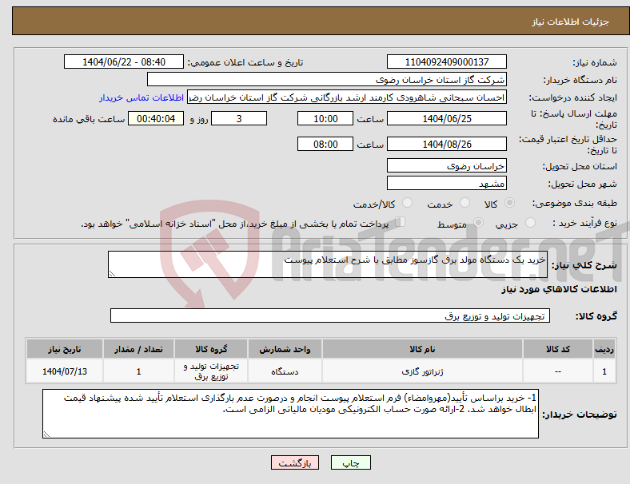This screenshot has height=484, width=630.
Task: Click the توضیحات خریدار label
Action: click(580, 415)
